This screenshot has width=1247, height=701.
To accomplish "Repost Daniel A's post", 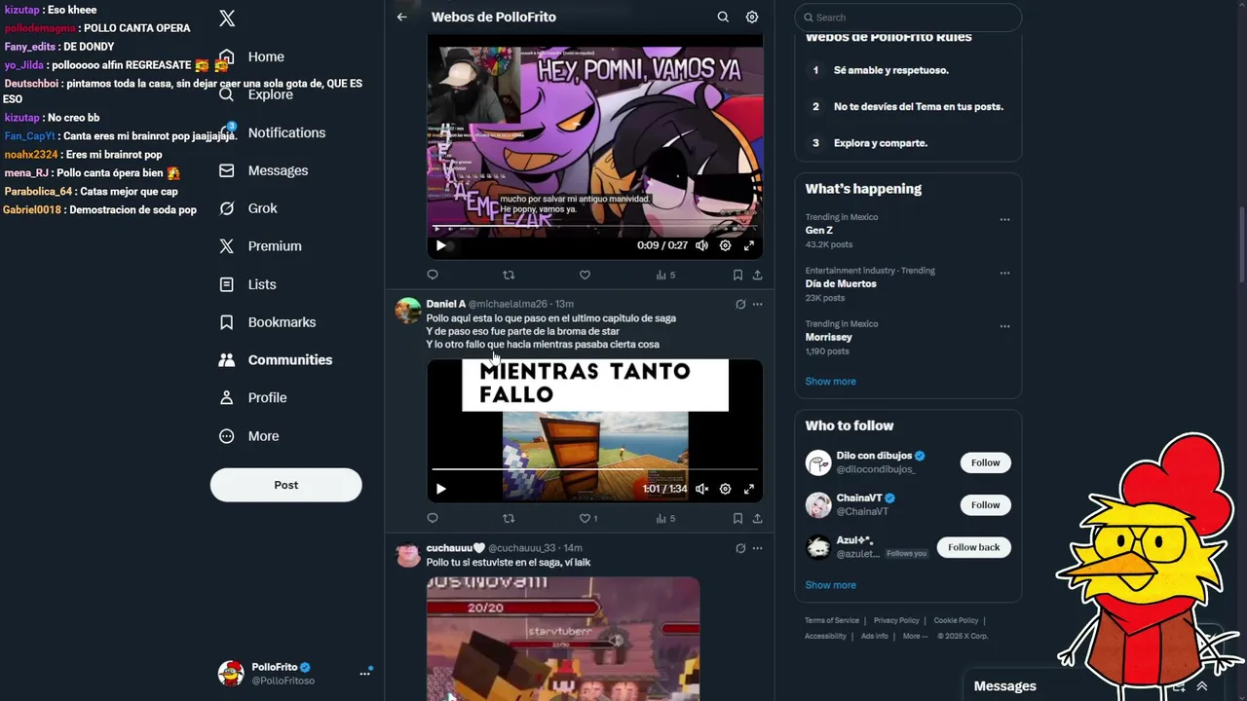I will click(x=509, y=518).
